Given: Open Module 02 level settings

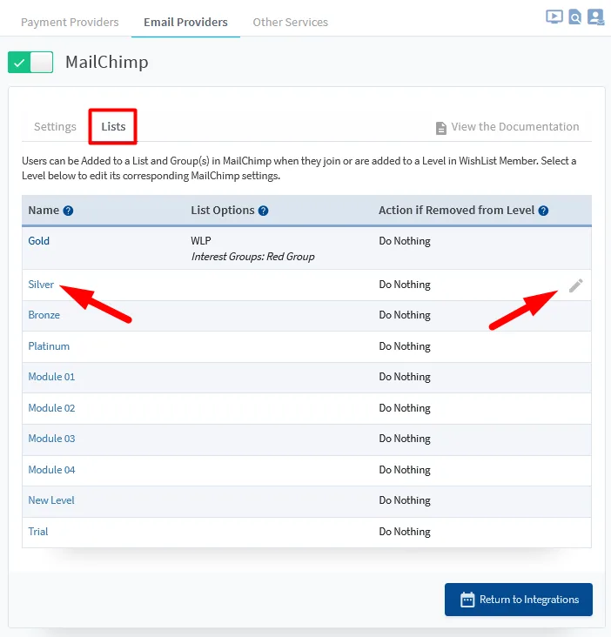Looking at the screenshot, I should (x=51, y=408).
